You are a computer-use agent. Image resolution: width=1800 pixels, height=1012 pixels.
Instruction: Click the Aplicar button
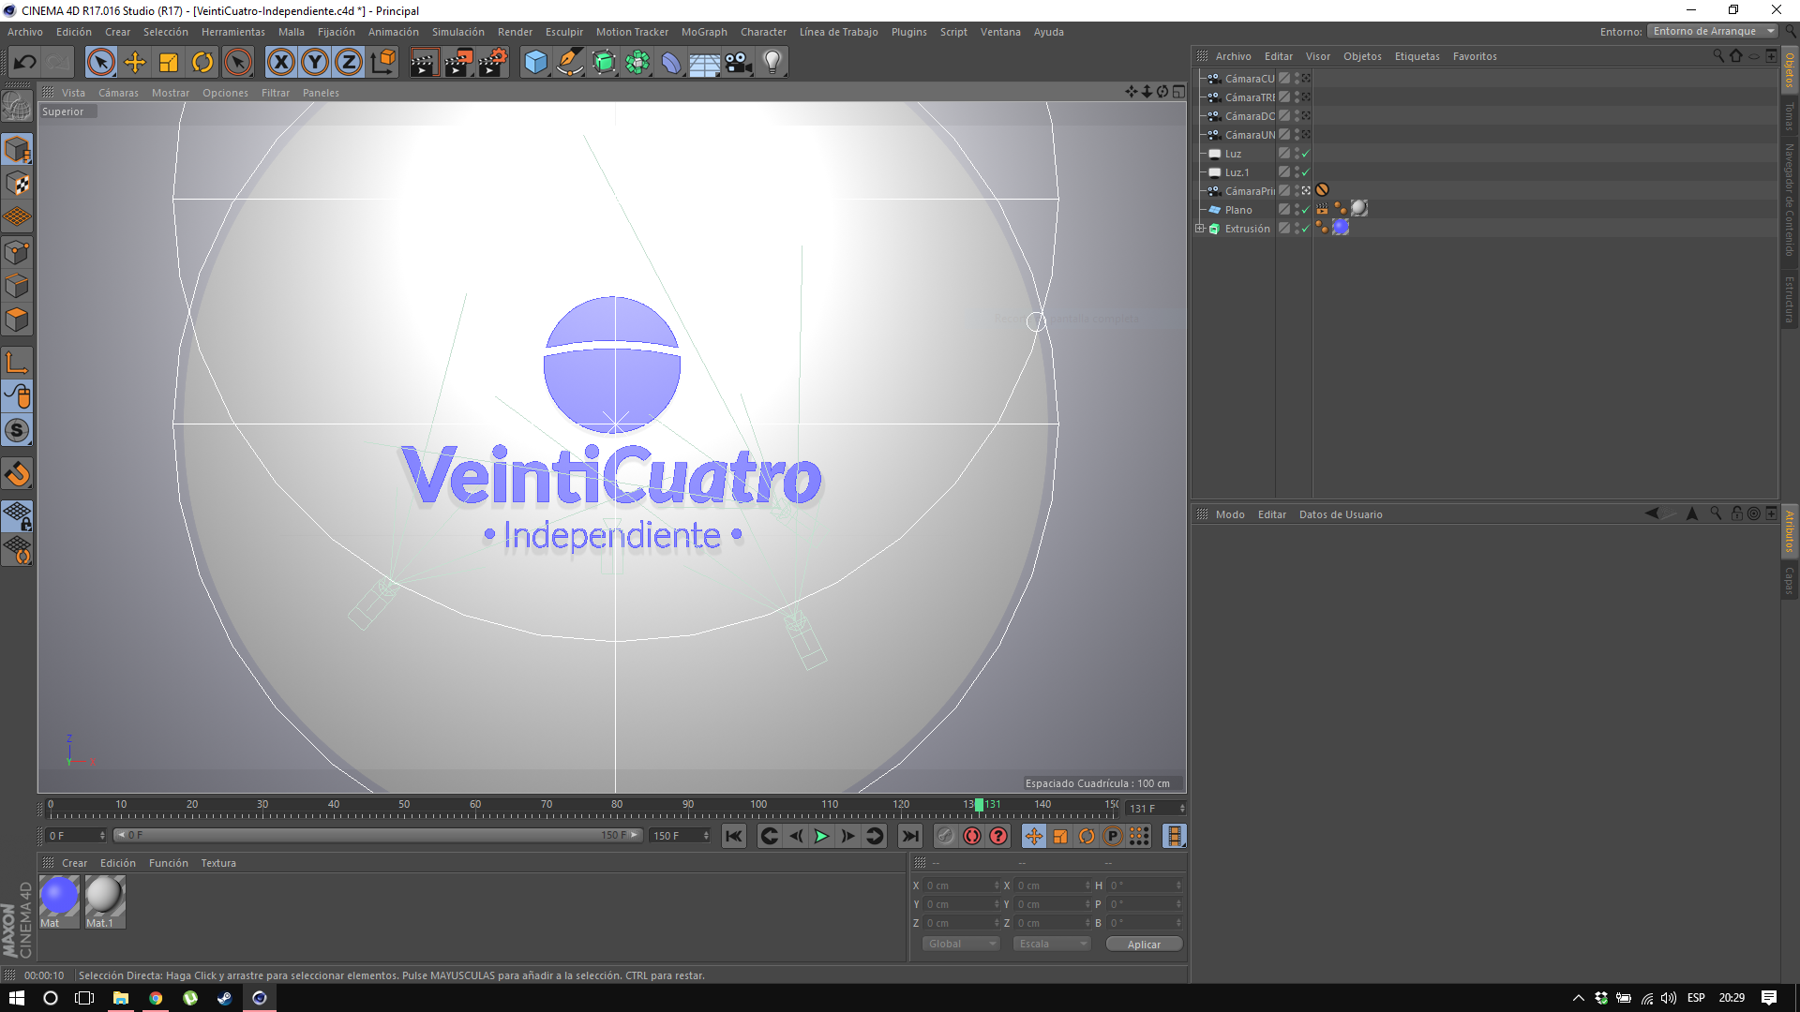pos(1144,944)
